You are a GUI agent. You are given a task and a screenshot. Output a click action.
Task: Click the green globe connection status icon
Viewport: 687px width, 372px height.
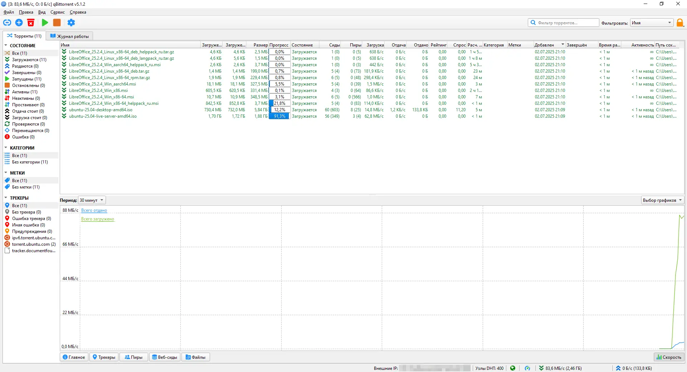coord(513,368)
